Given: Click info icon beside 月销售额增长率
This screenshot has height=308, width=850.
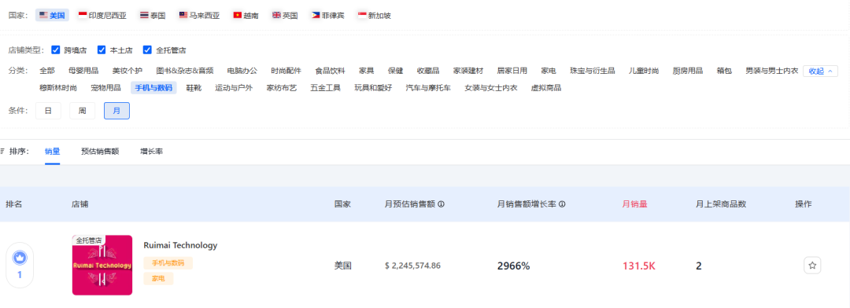Looking at the screenshot, I should click(x=562, y=204).
